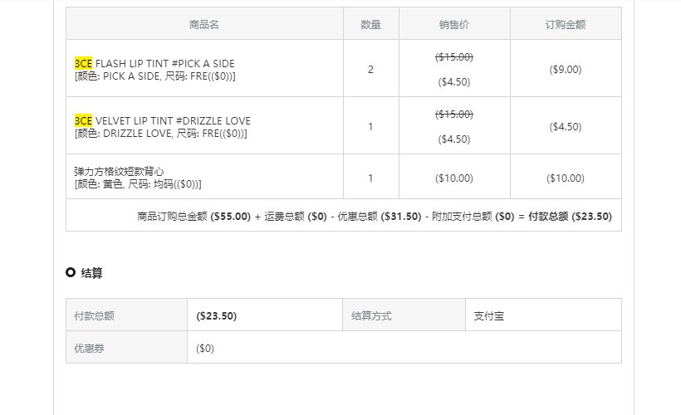Click the quantity 2 cell
The width and height of the screenshot is (681, 415).
tap(370, 69)
